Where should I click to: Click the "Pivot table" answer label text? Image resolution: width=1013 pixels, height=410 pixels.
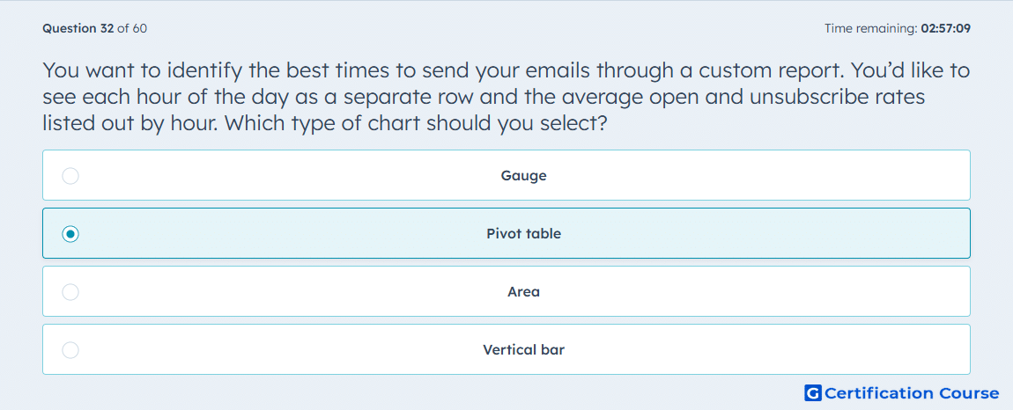523,234
